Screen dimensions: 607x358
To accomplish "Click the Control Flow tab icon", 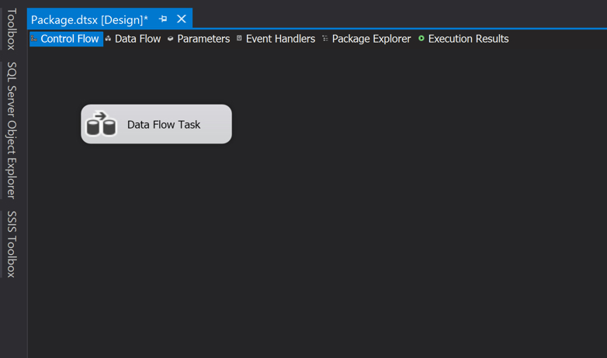I will click(34, 39).
